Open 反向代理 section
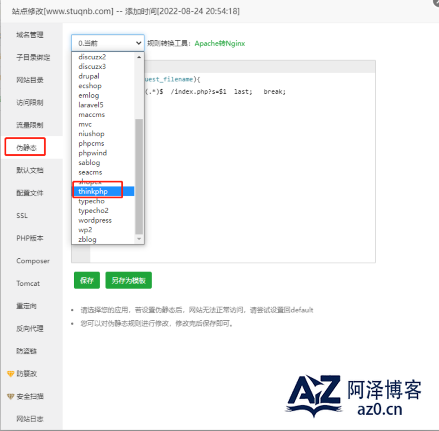The height and width of the screenshot is (431, 439). point(30,329)
